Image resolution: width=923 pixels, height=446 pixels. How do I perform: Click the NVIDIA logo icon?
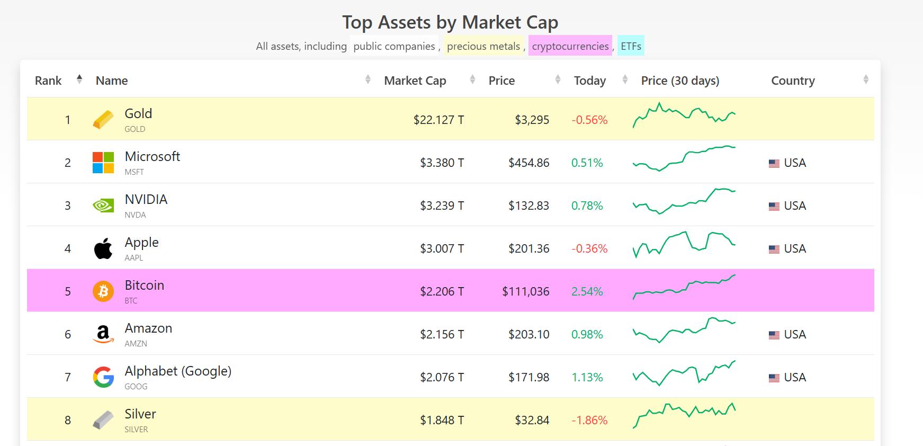click(103, 206)
